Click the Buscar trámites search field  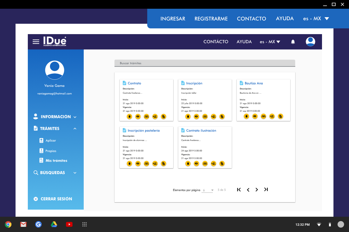[x=204, y=63]
